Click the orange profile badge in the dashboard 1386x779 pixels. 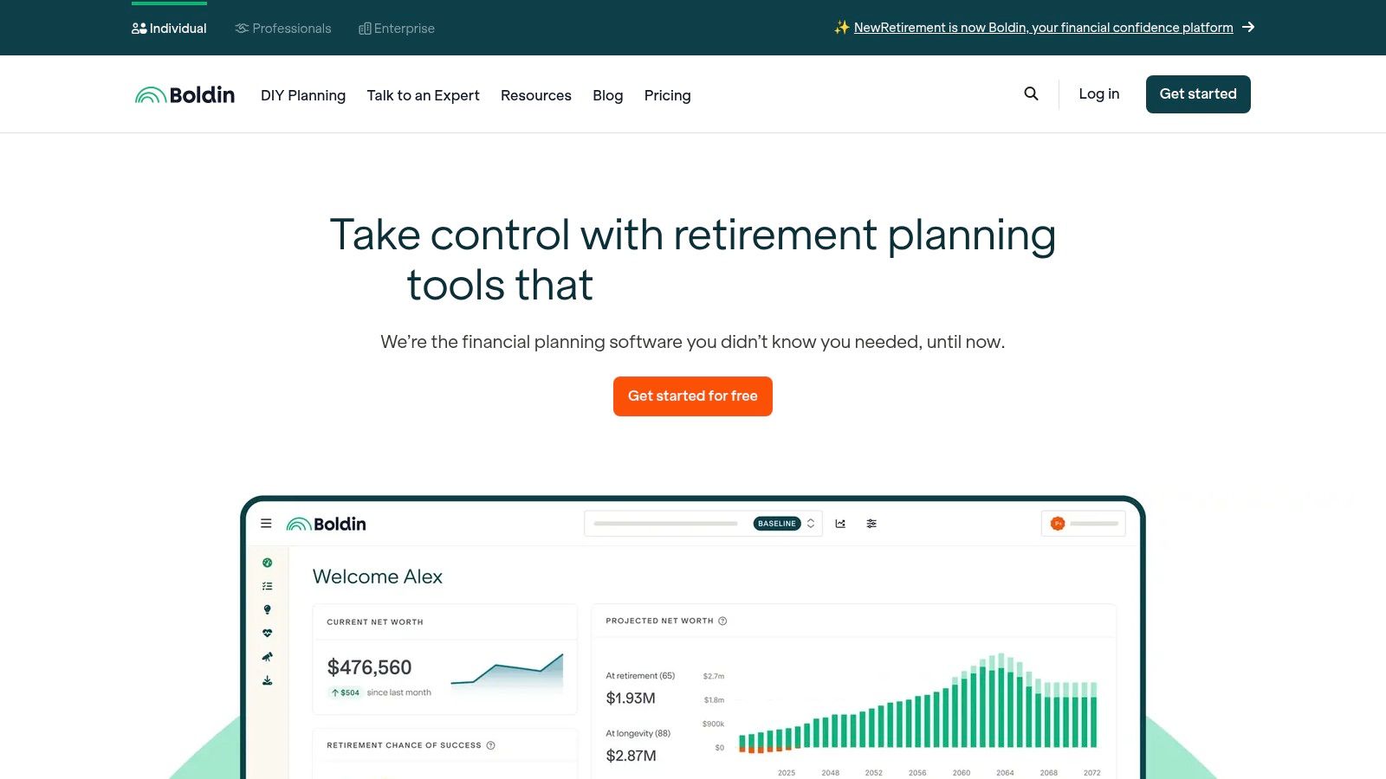pos(1058,523)
